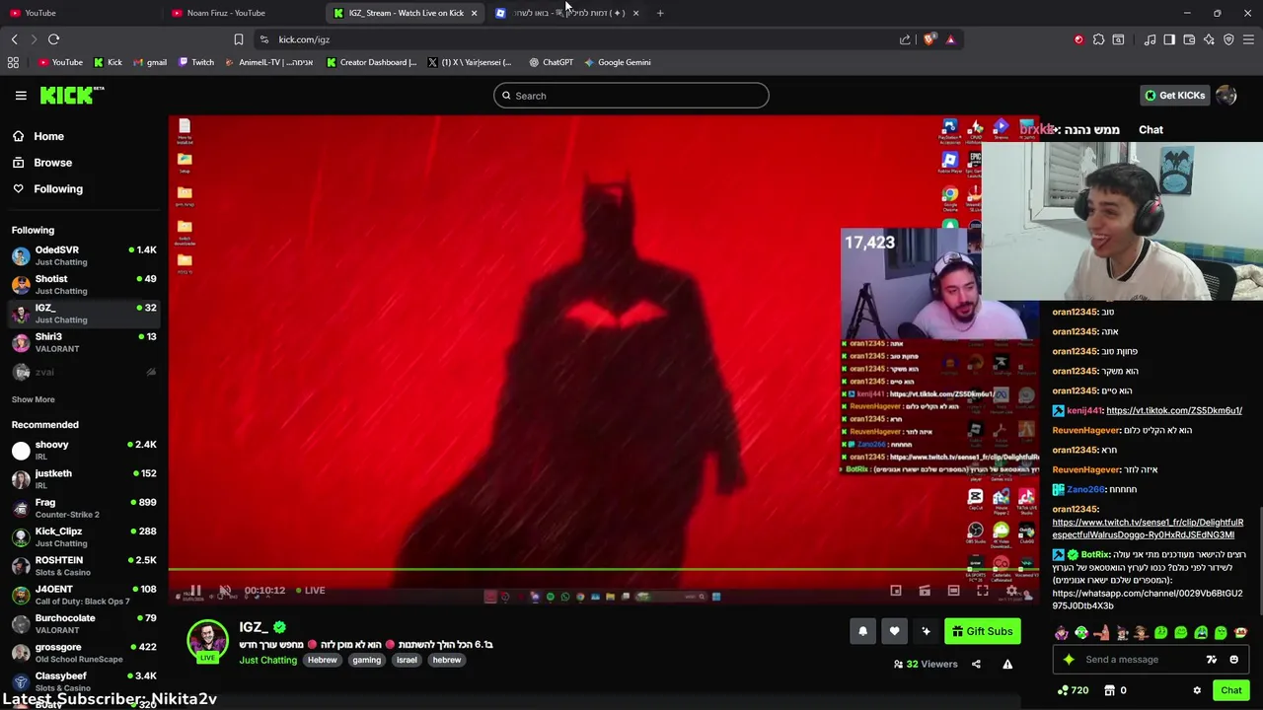Screen dimensions: 1263x710
Task: Open Creator Dashboard bookmark
Action: (371, 62)
